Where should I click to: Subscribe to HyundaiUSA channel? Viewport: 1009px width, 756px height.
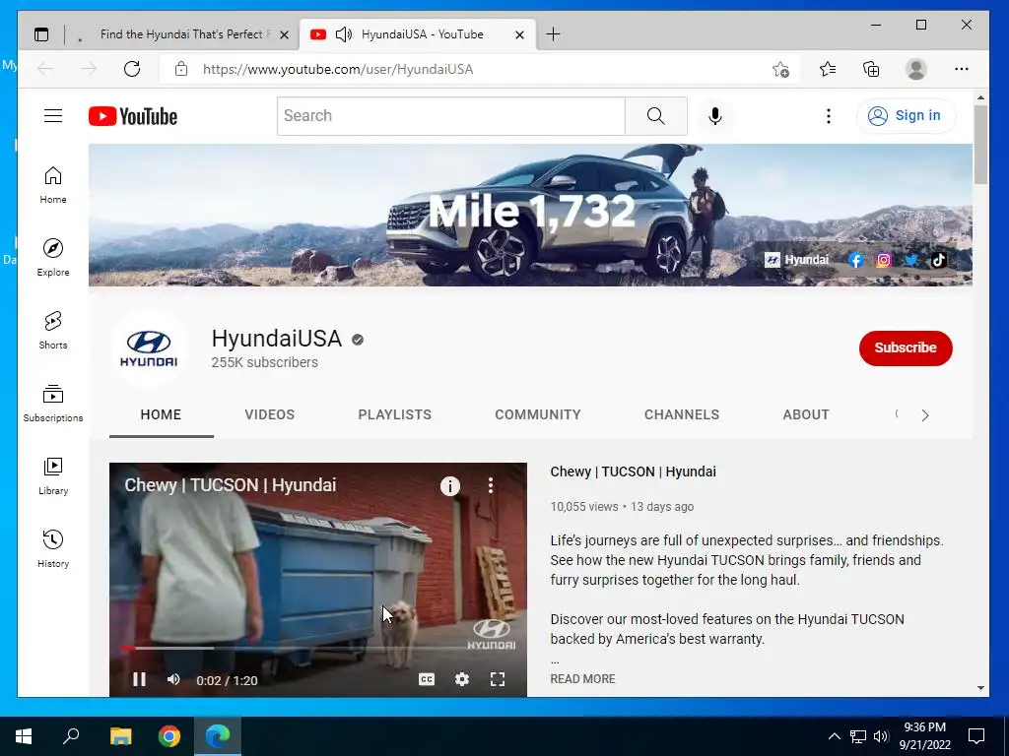tap(906, 347)
